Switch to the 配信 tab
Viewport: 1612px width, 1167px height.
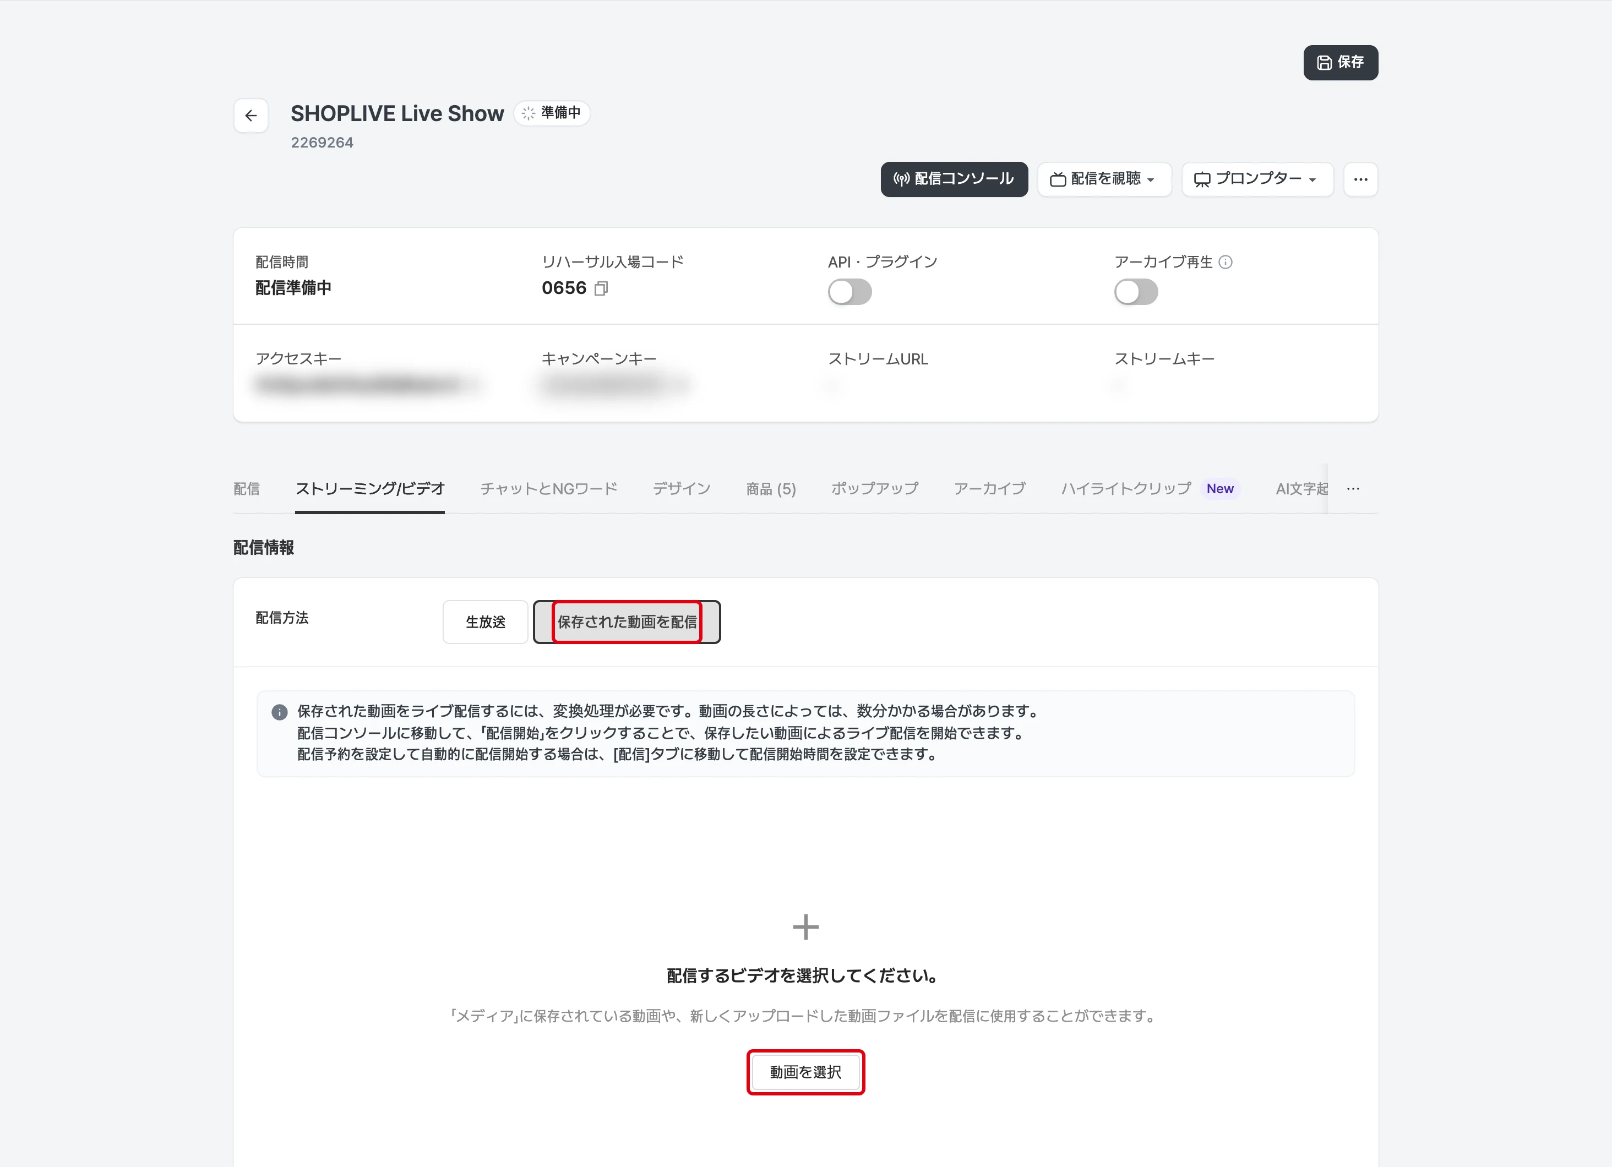(247, 489)
